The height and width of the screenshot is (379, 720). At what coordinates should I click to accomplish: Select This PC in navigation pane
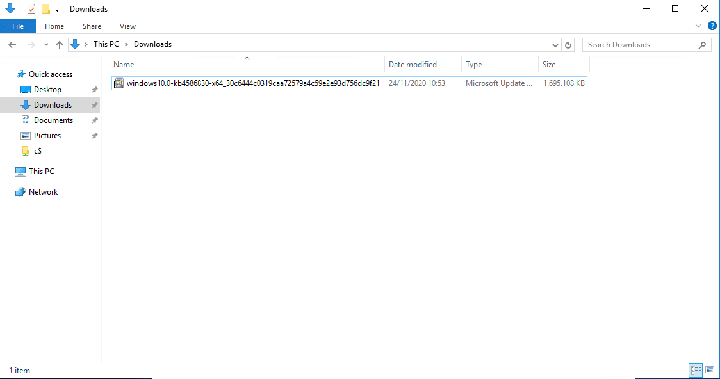pos(42,171)
